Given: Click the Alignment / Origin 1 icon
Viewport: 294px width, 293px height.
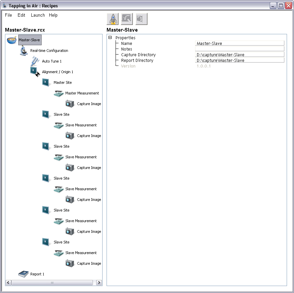Looking at the screenshot, I should point(35,72).
